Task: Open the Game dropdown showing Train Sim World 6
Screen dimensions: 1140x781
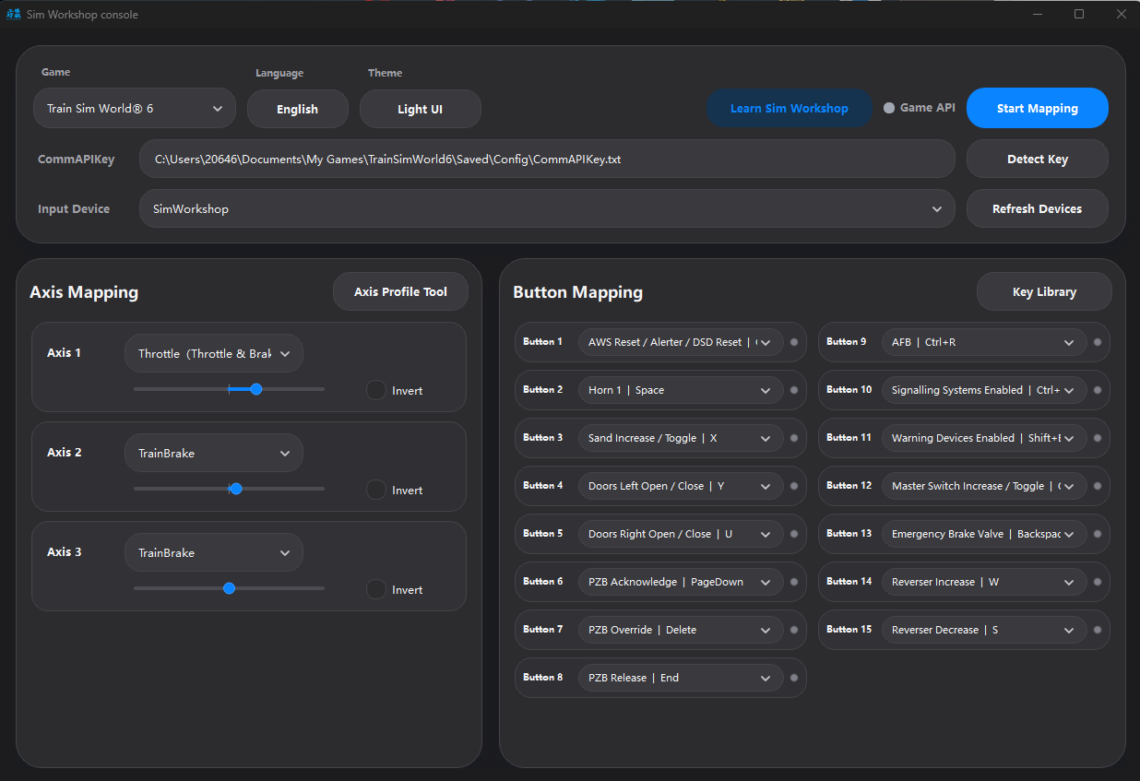Action: (135, 108)
